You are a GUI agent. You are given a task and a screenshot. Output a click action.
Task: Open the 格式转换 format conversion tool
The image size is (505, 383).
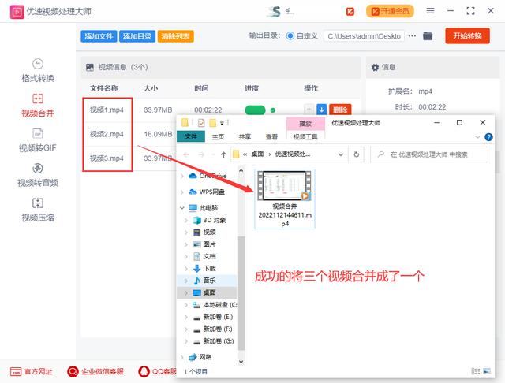(x=38, y=70)
